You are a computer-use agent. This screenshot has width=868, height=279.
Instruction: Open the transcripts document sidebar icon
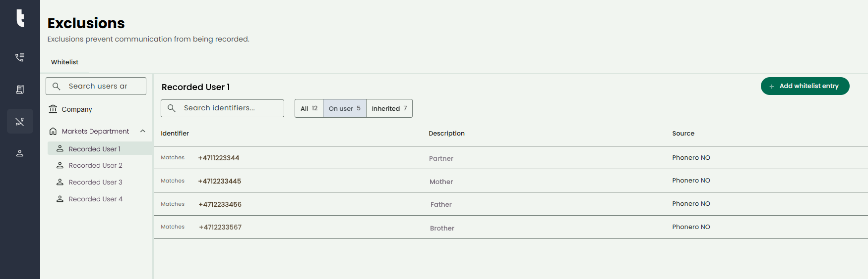tap(20, 89)
